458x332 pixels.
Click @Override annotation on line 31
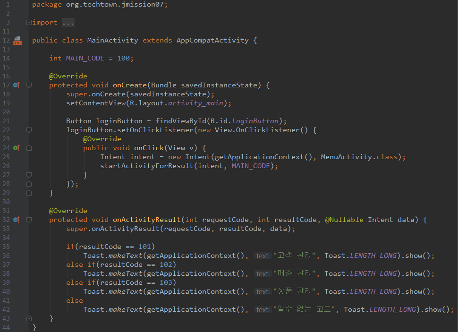point(68,211)
